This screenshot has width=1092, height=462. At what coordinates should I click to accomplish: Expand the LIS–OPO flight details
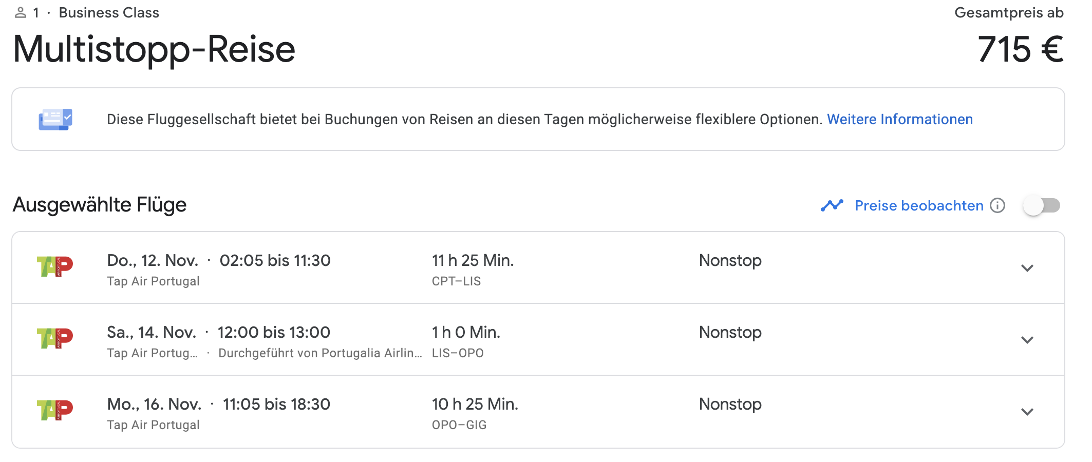(x=1027, y=340)
